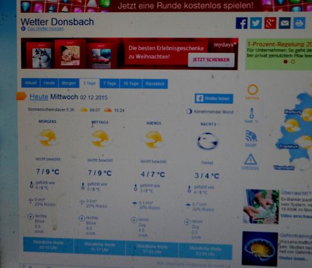This screenshot has height=268, width=312.
Task: Open hourly values for 11-17 Uhr
Action: coord(100,247)
